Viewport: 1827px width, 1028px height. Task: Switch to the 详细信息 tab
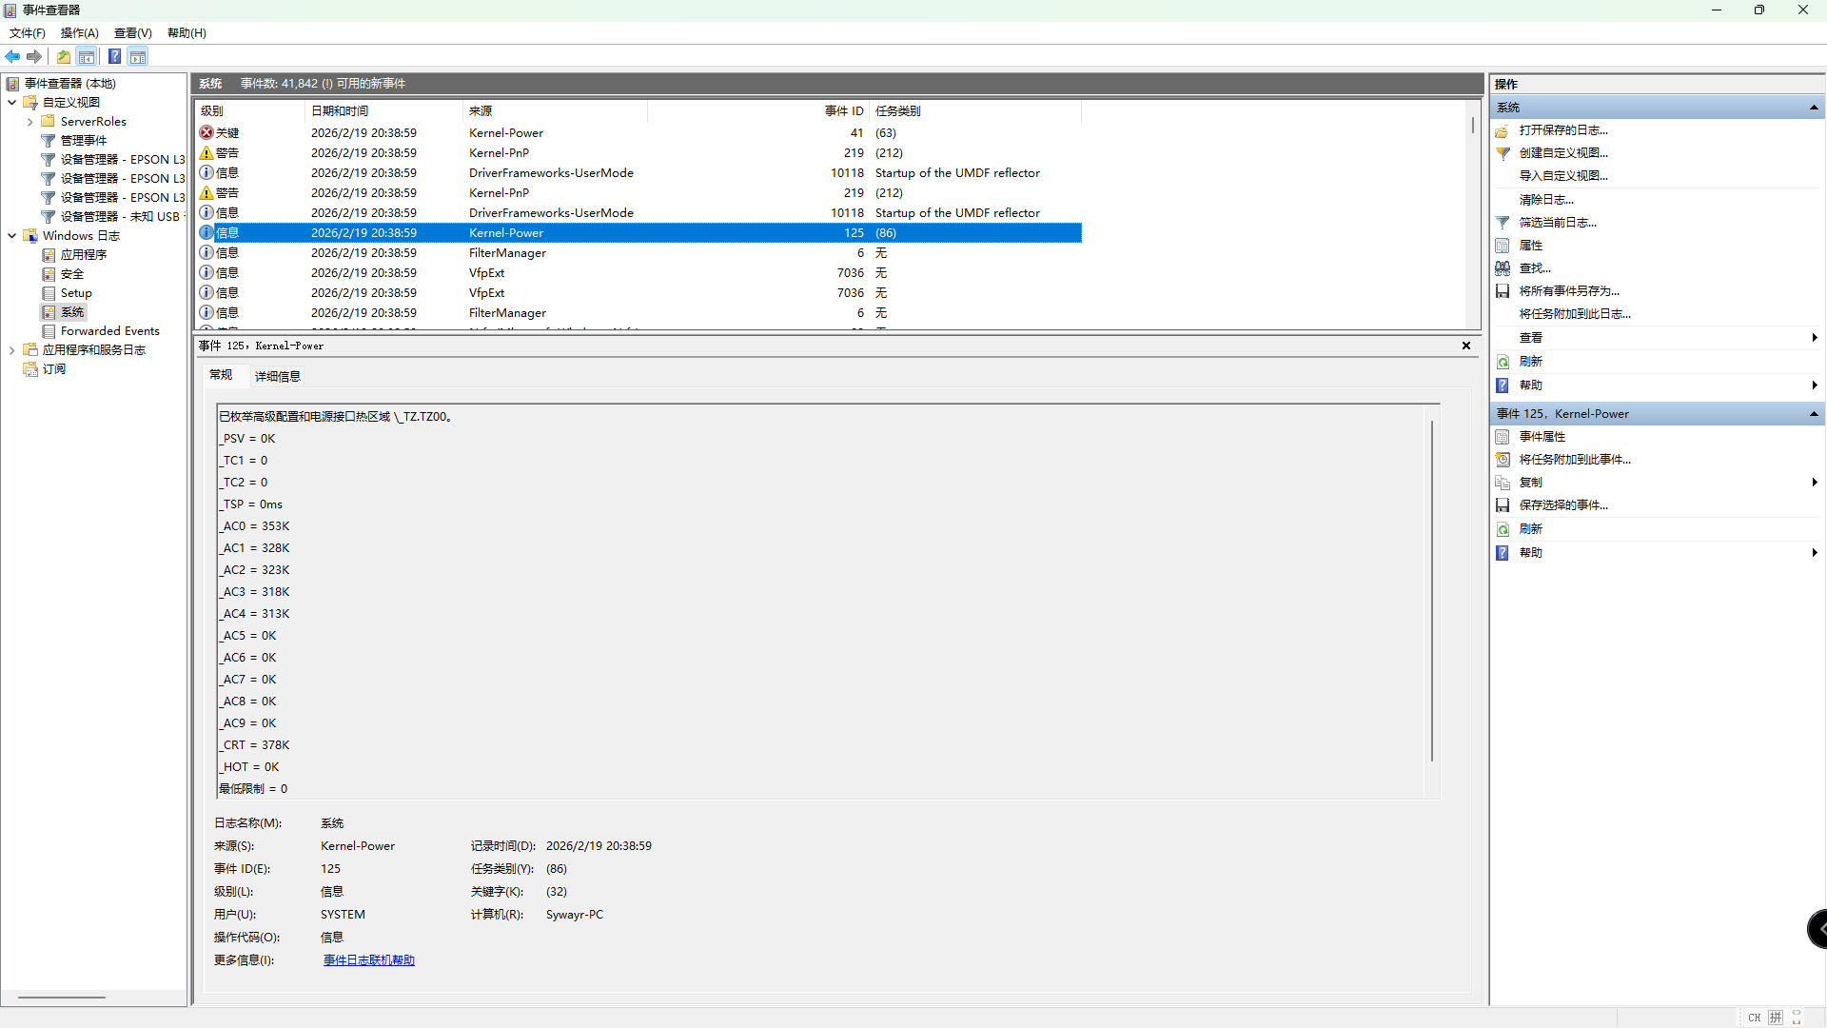click(277, 377)
